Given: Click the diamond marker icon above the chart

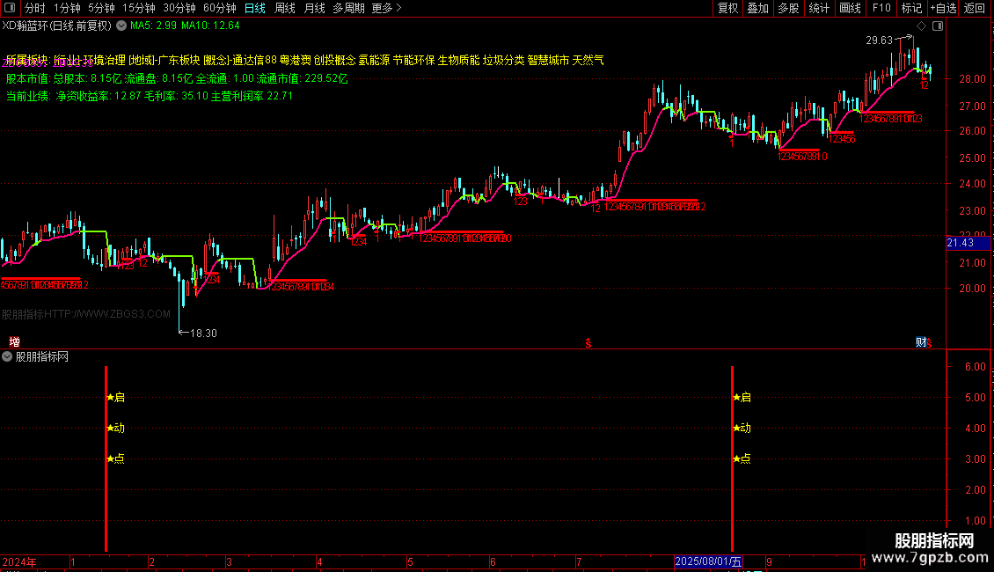Looking at the screenshot, I should click(x=921, y=26).
